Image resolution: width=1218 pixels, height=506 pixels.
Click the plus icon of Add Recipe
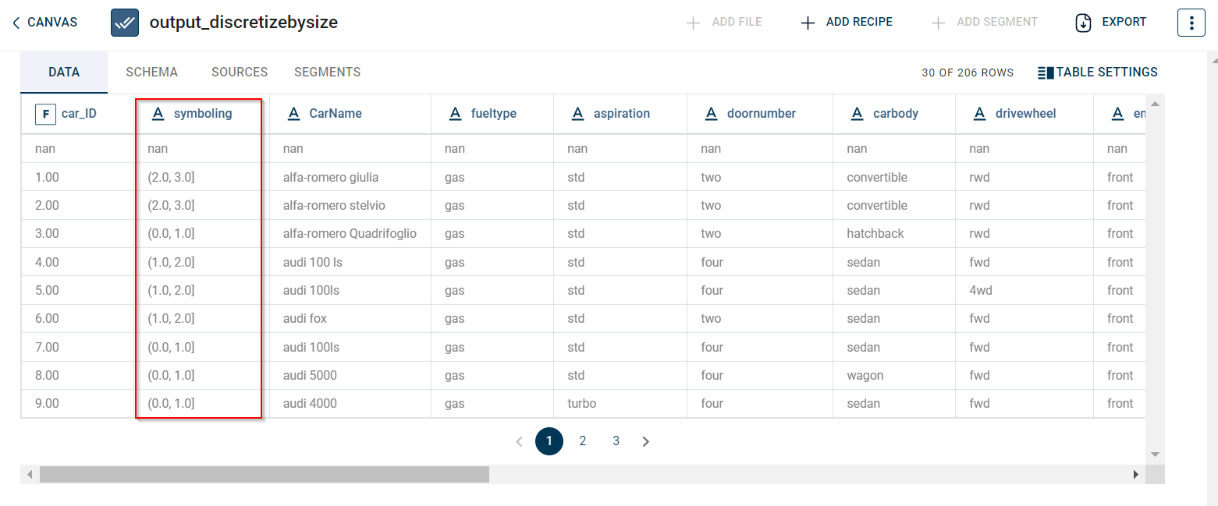pos(808,23)
